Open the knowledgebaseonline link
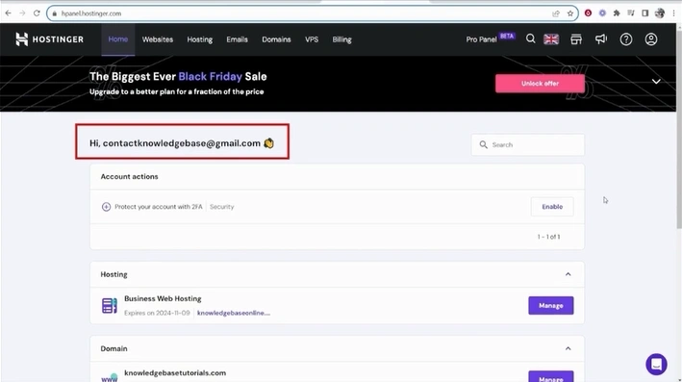Screen dimensions: 682x382 coord(234,313)
